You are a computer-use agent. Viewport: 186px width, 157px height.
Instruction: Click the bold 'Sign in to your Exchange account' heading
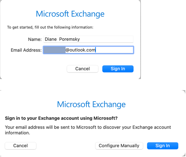61,118
